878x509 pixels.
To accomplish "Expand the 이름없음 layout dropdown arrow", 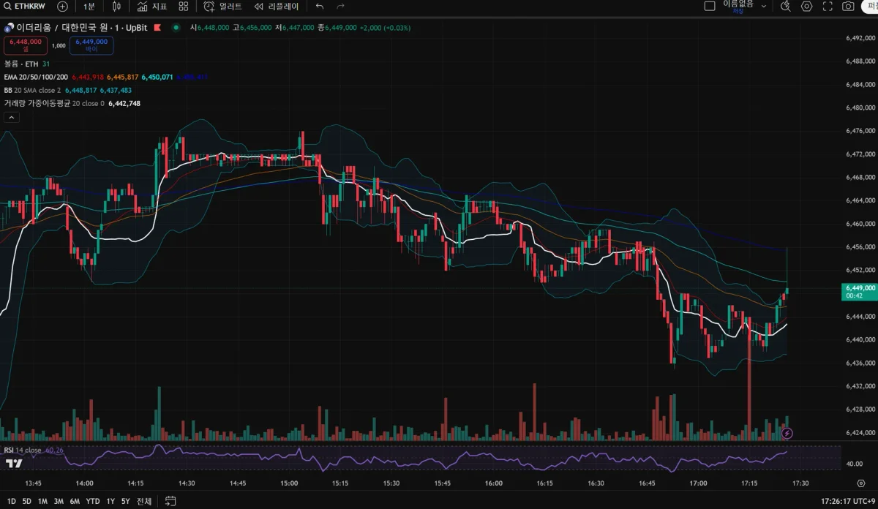I will tap(765, 6).
